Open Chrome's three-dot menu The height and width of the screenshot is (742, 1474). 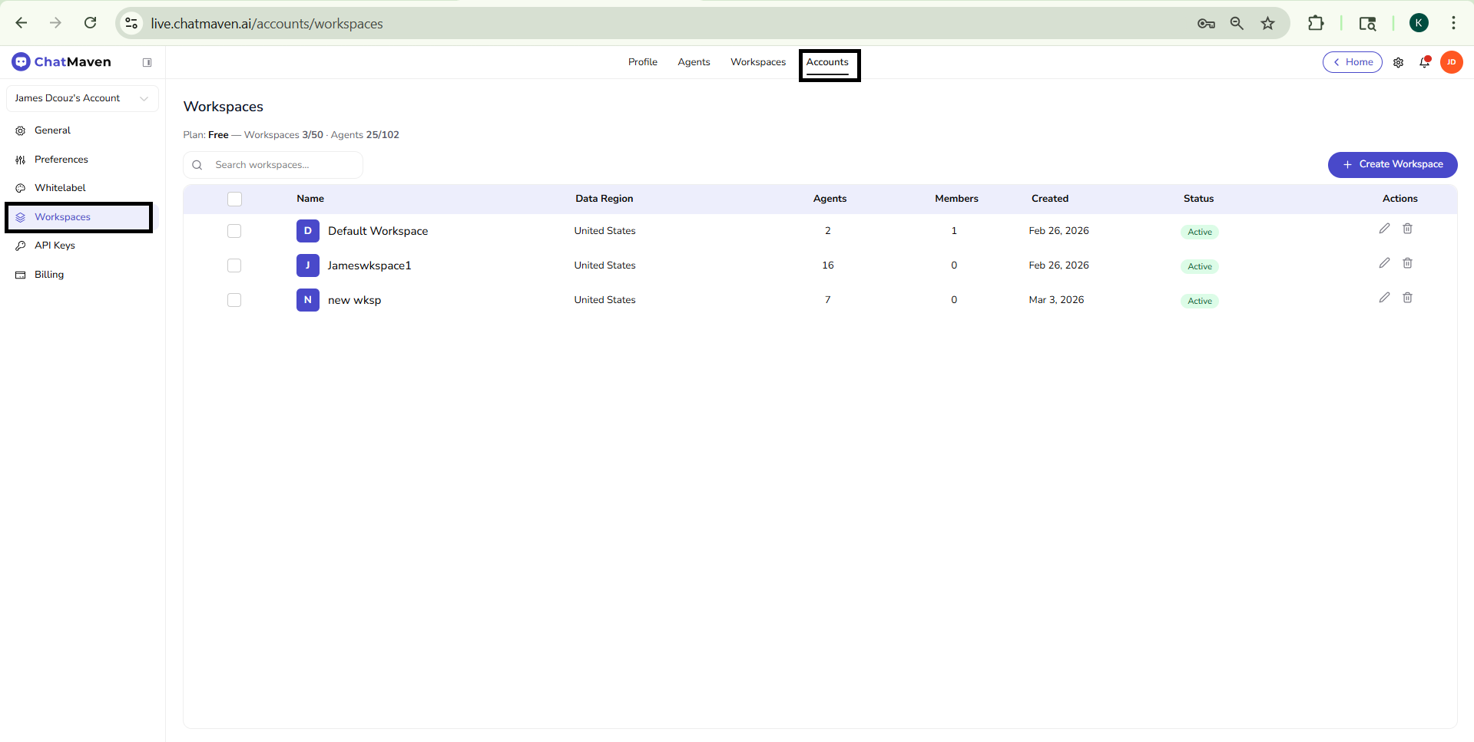[x=1454, y=23]
